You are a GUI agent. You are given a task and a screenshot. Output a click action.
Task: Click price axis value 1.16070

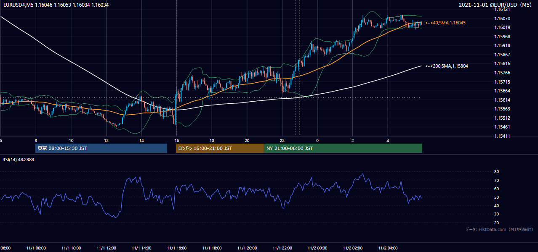tap(502, 18)
